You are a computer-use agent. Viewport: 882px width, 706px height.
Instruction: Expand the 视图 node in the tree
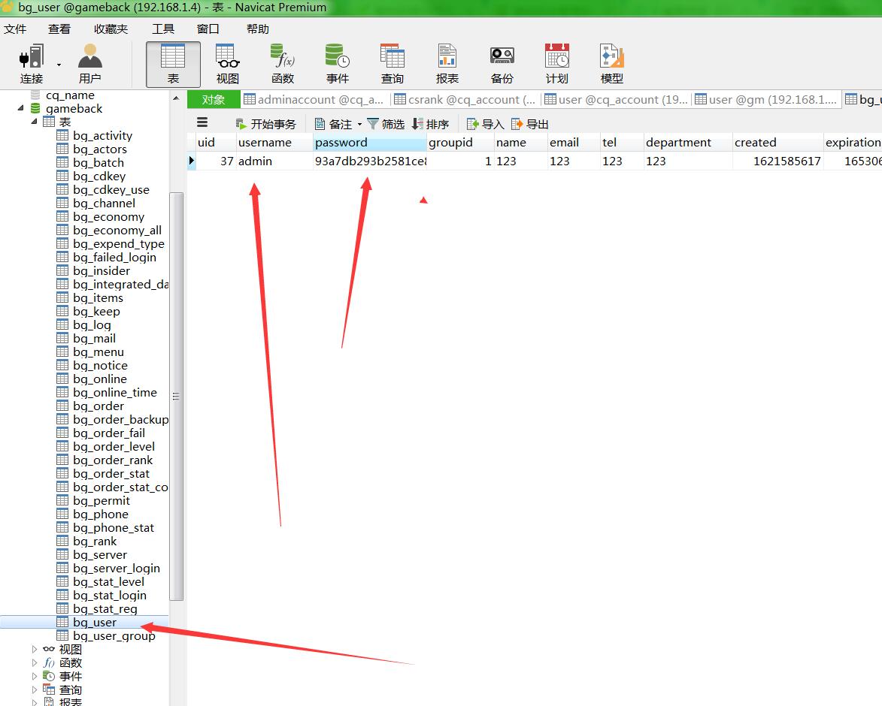click(35, 649)
